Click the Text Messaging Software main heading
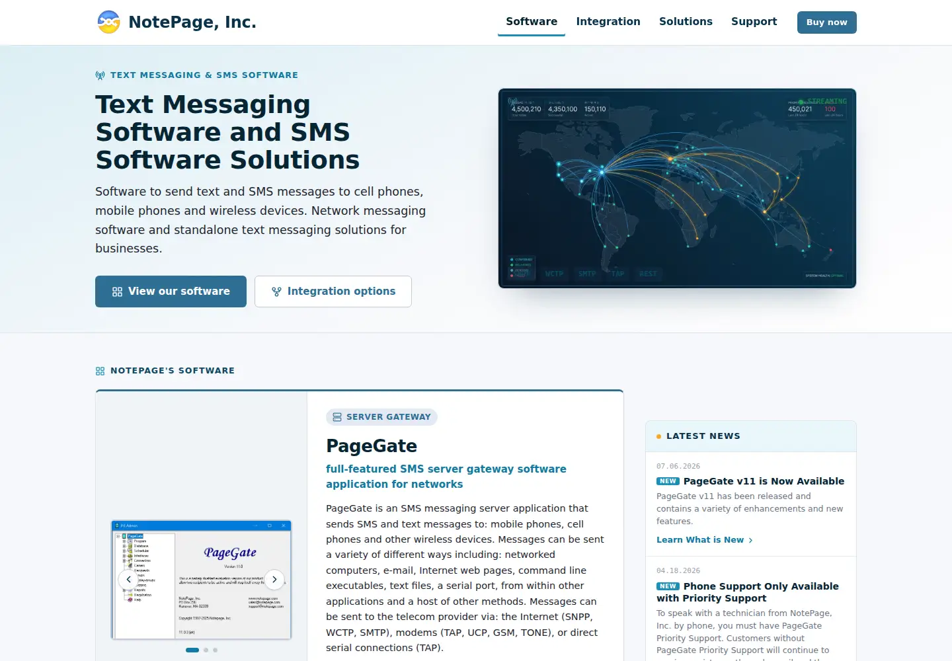This screenshot has width=952, height=661. coord(227,132)
